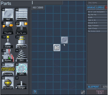Select saved ship 'Come At Me'
The image size is (108, 95).
point(97,20)
